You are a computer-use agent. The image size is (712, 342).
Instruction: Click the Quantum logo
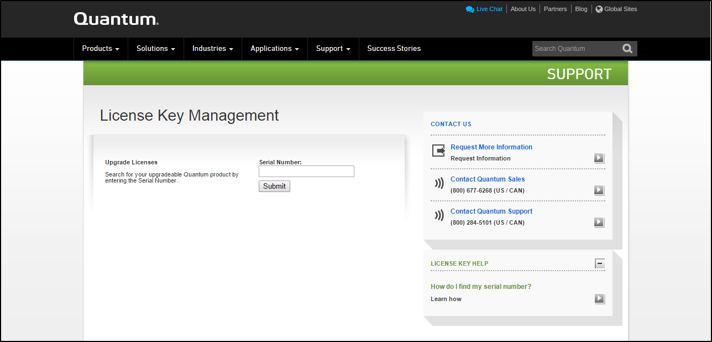point(116,19)
